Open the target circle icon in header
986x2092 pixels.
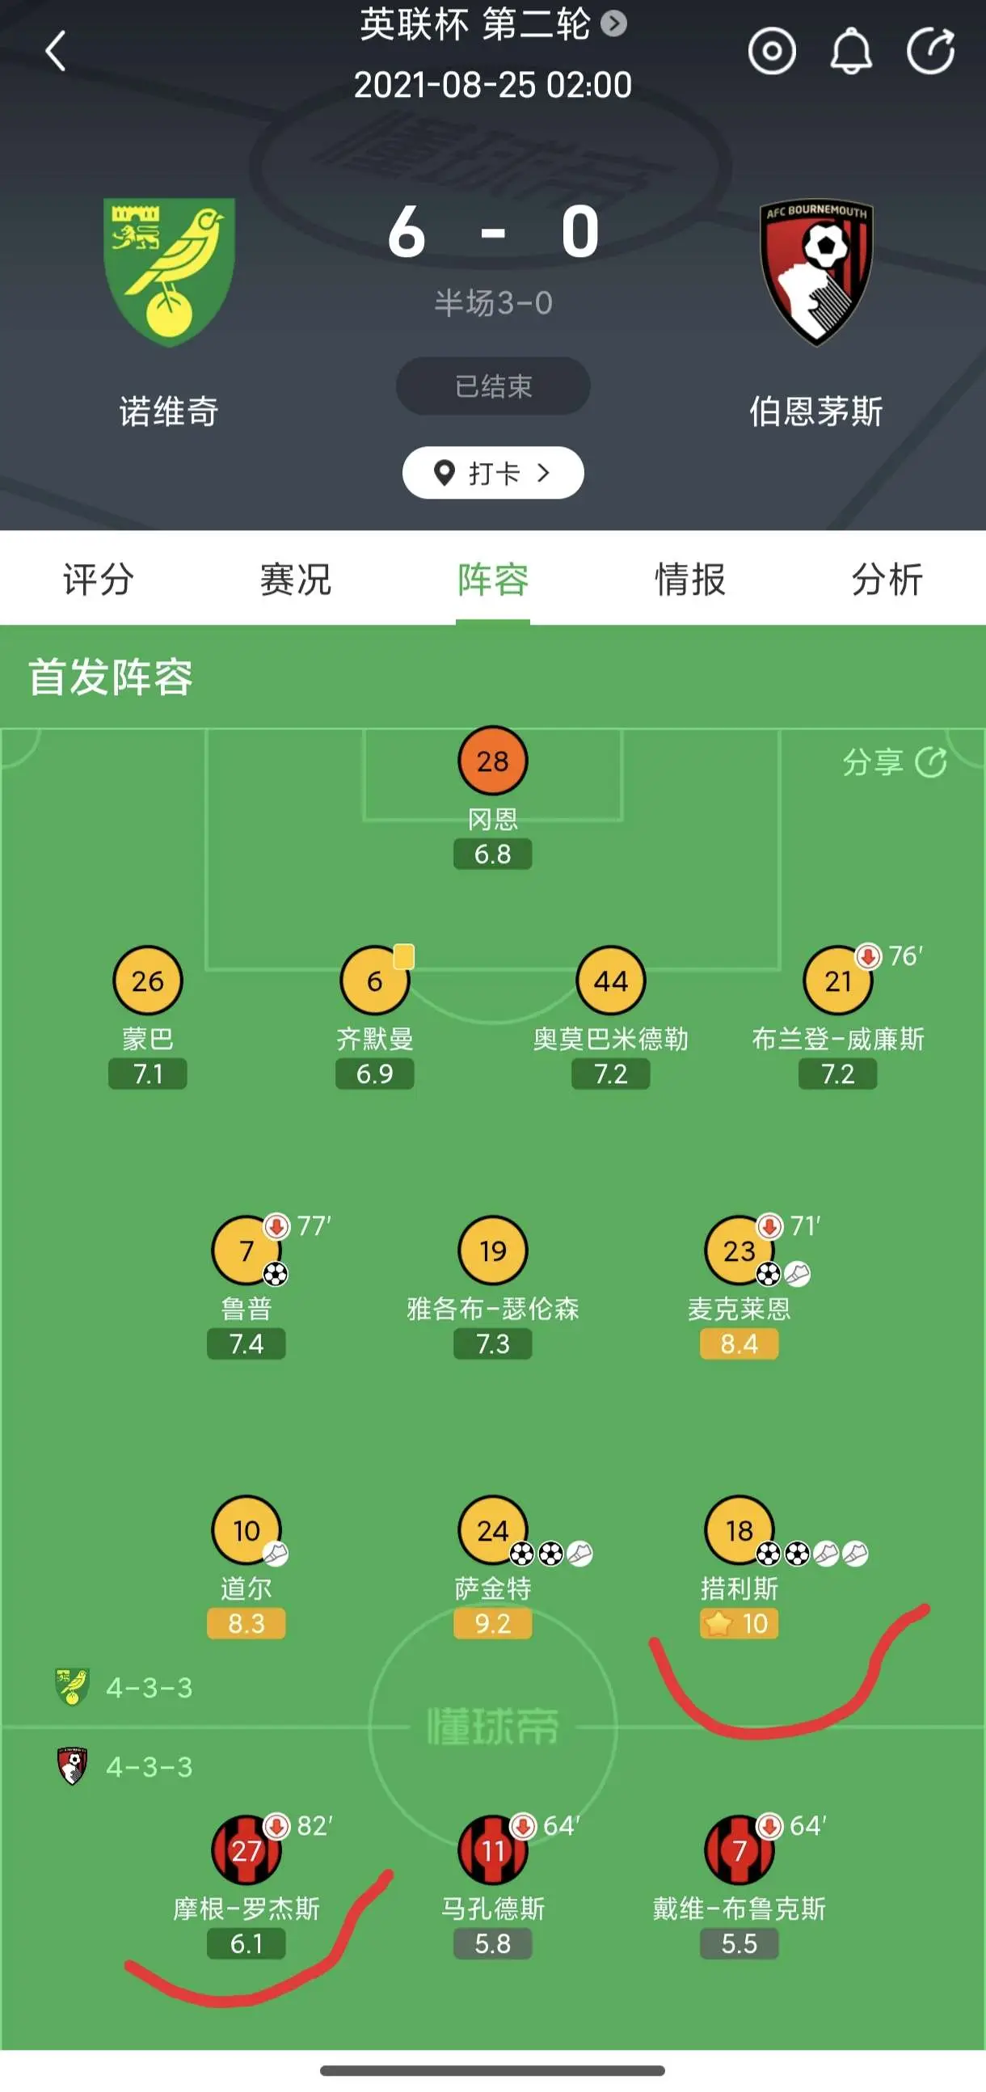[x=772, y=51]
